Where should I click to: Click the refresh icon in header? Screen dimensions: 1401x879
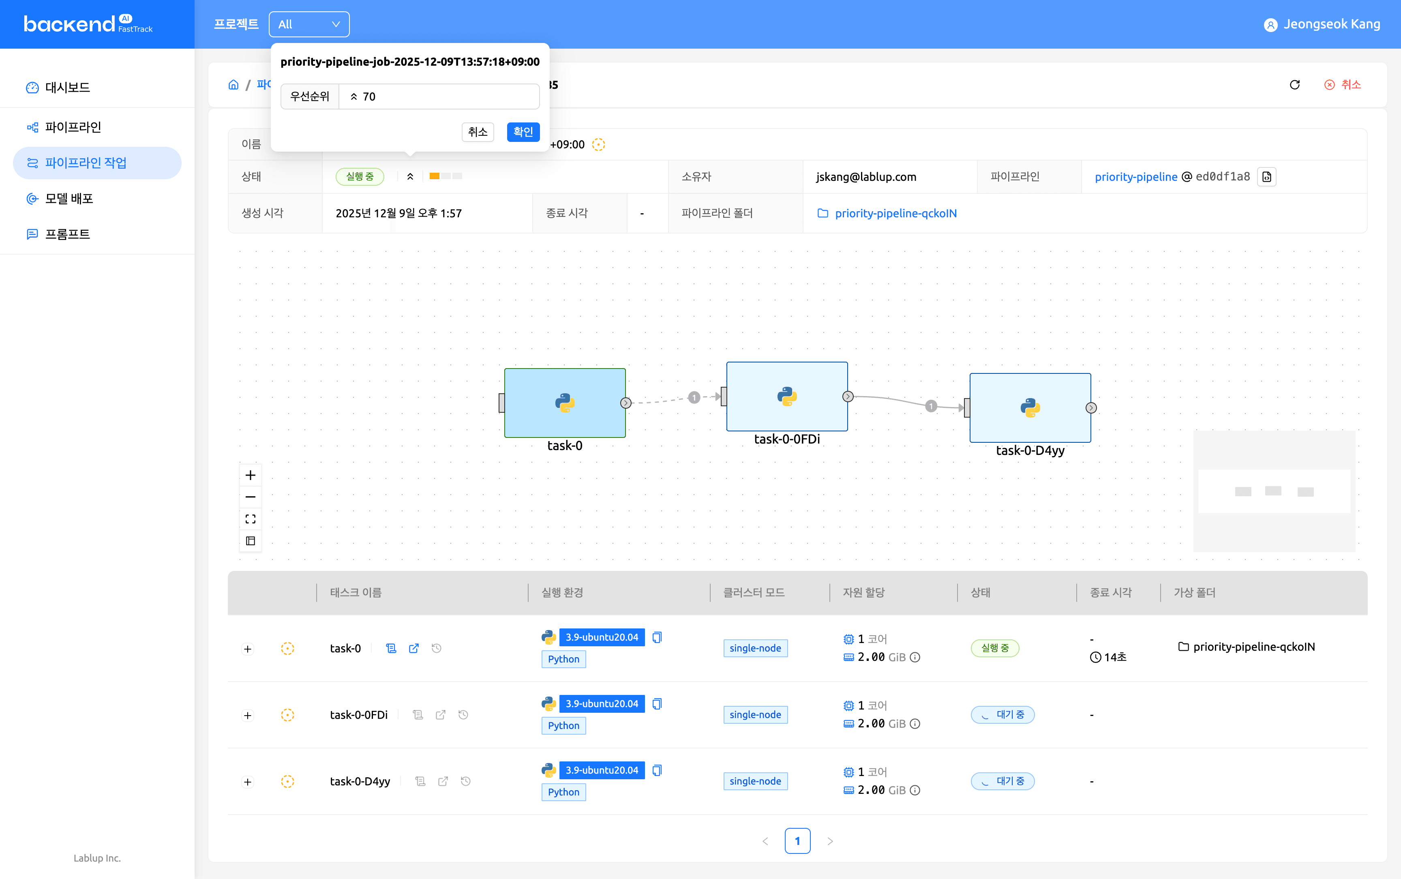[1294, 85]
